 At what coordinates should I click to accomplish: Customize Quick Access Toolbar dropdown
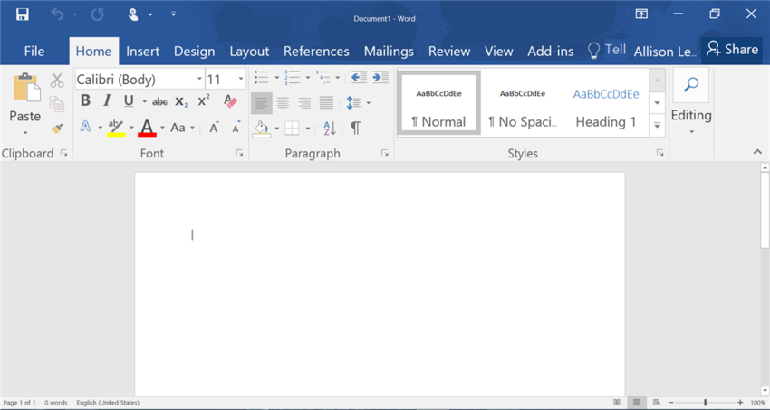173,14
